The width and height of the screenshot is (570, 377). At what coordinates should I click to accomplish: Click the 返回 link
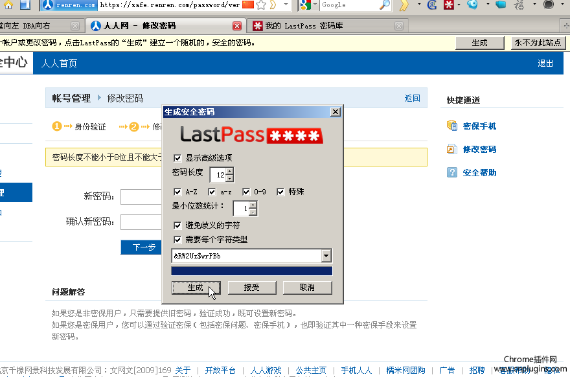412,98
